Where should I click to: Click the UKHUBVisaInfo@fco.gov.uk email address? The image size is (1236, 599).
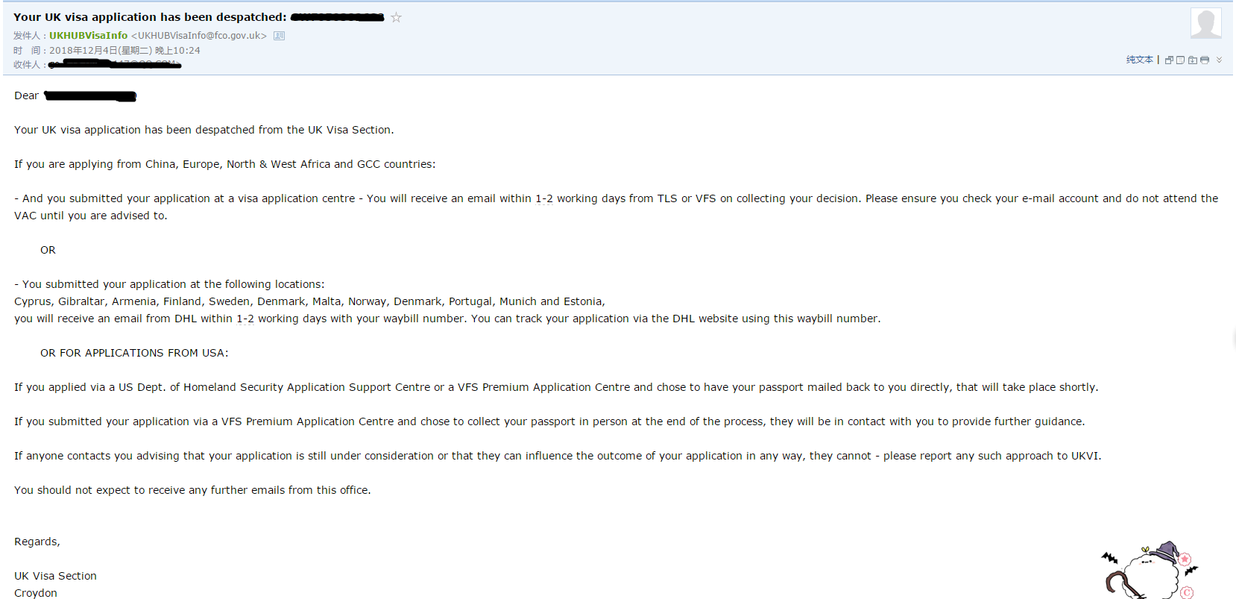[199, 36]
